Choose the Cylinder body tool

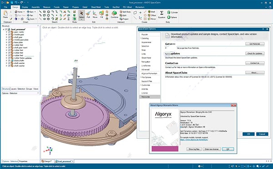click(172, 12)
